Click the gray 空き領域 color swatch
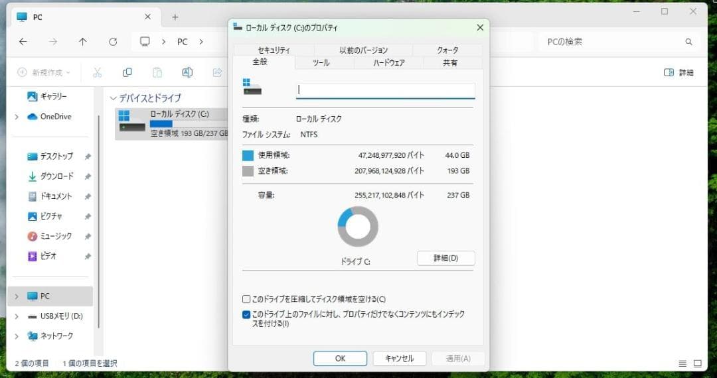The height and width of the screenshot is (378, 717). tap(248, 171)
